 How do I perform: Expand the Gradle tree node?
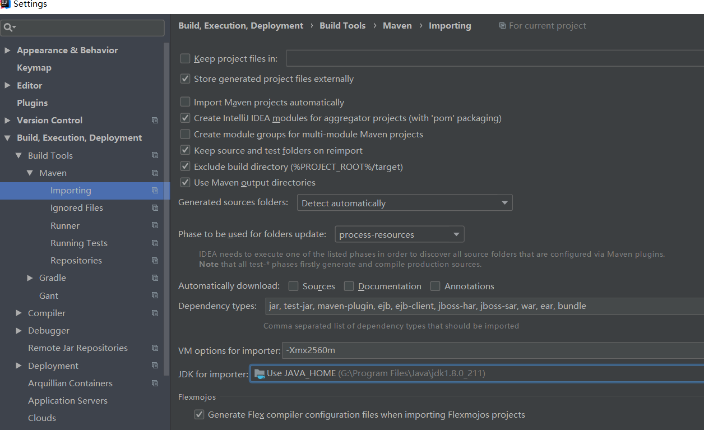(30, 278)
